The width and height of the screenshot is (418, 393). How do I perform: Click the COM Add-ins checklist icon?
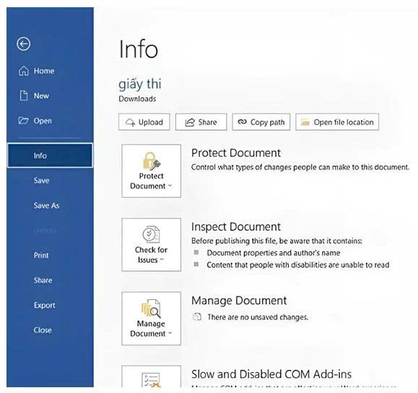click(151, 380)
